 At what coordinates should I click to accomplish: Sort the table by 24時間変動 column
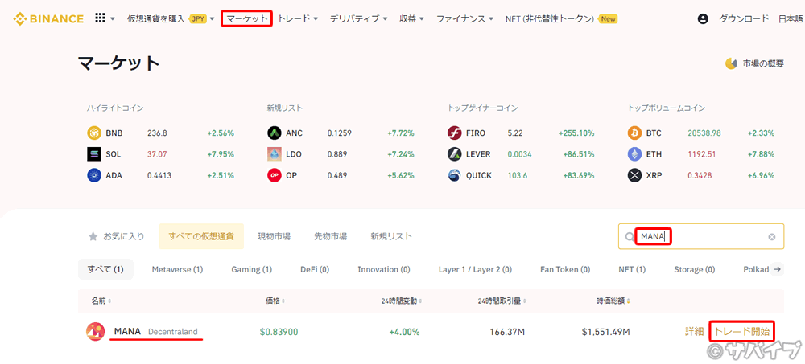[x=403, y=301]
